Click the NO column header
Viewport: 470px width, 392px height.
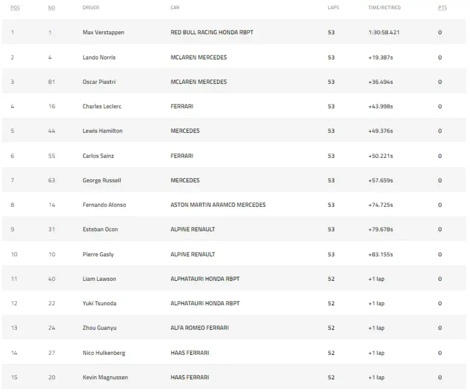coord(51,7)
